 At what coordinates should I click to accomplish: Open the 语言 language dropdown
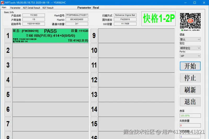(x=190, y=39)
